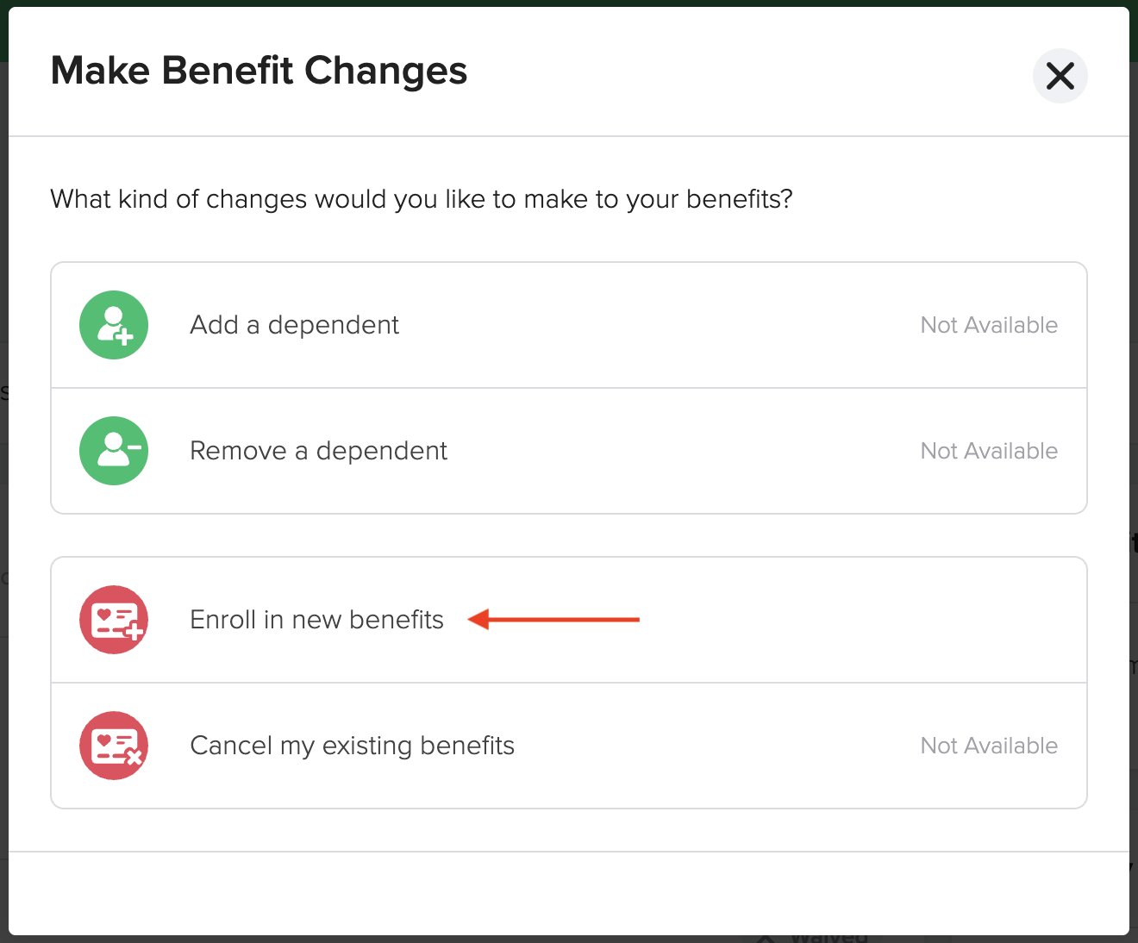The height and width of the screenshot is (943, 1138).
Task: Click Not Available next to Cancel existing benefits
Action: tap(988, 745)
